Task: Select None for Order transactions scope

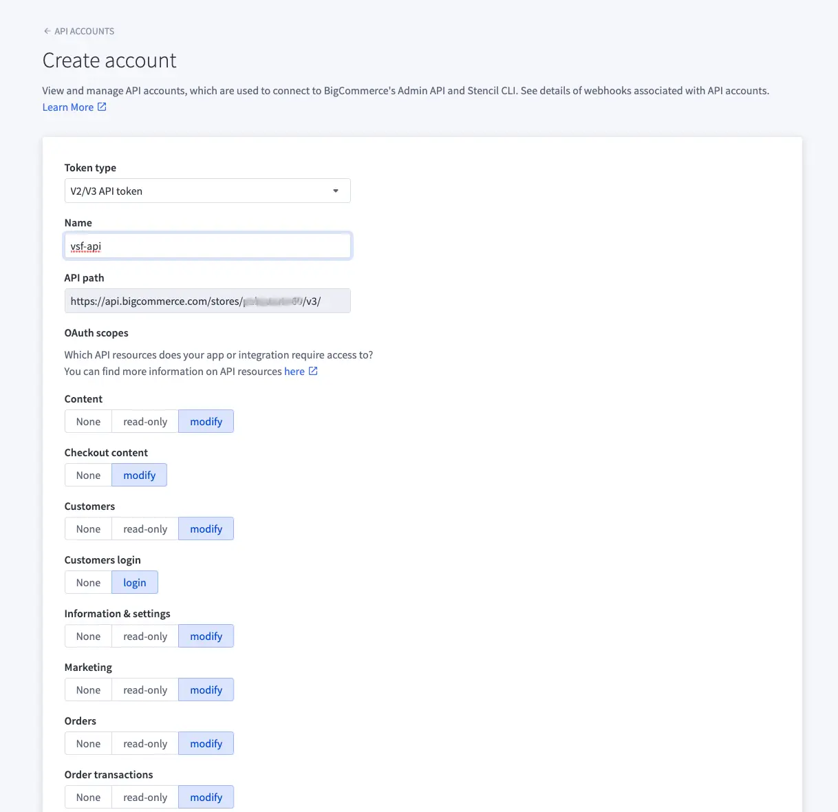Action: [x=88, y=797]
